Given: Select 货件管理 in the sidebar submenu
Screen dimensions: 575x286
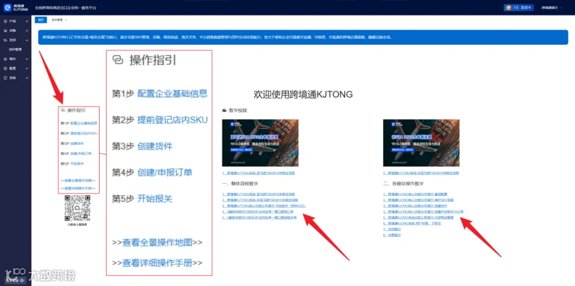Looking at the screenshot, I should point(15,49).
